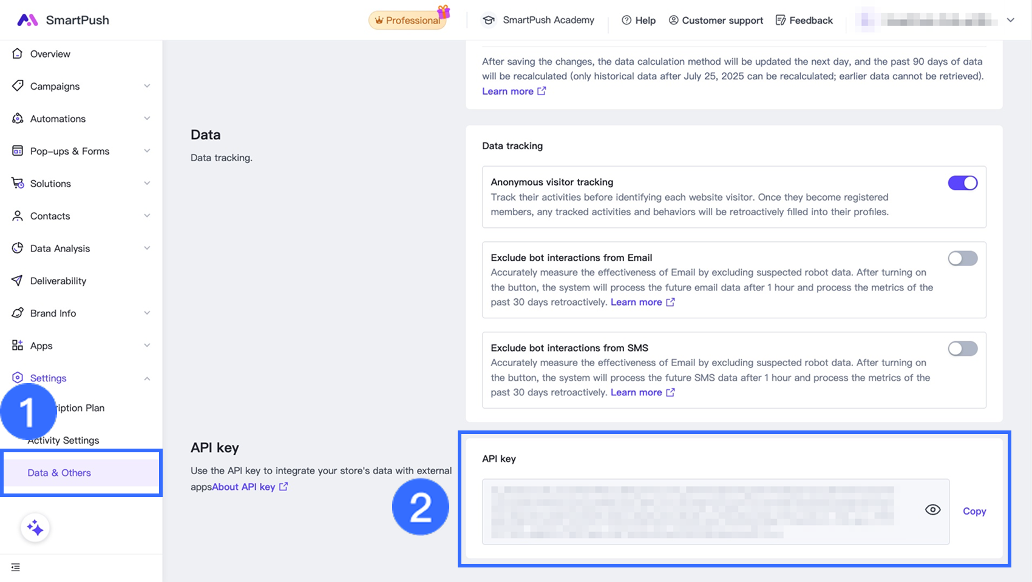Screen dimensions: 1032x582
Task: Open the Feedback form icon
Action: pos(781,20)
